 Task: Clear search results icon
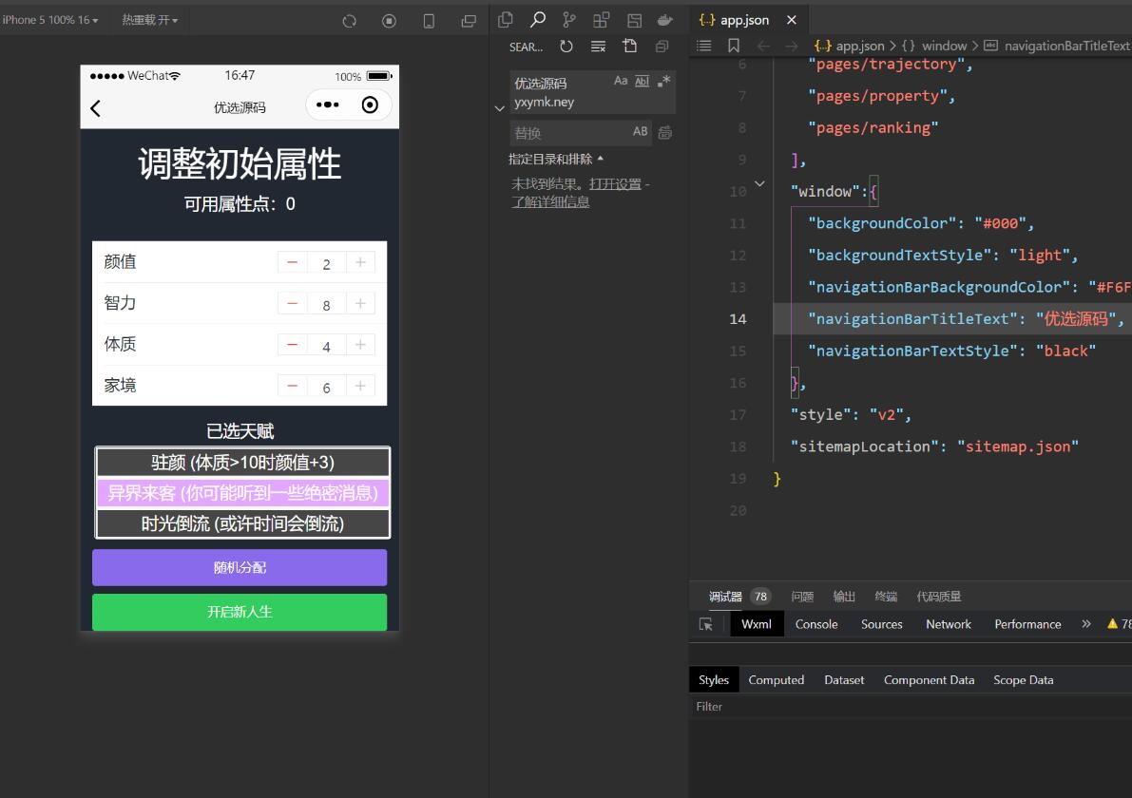(598, 47)
